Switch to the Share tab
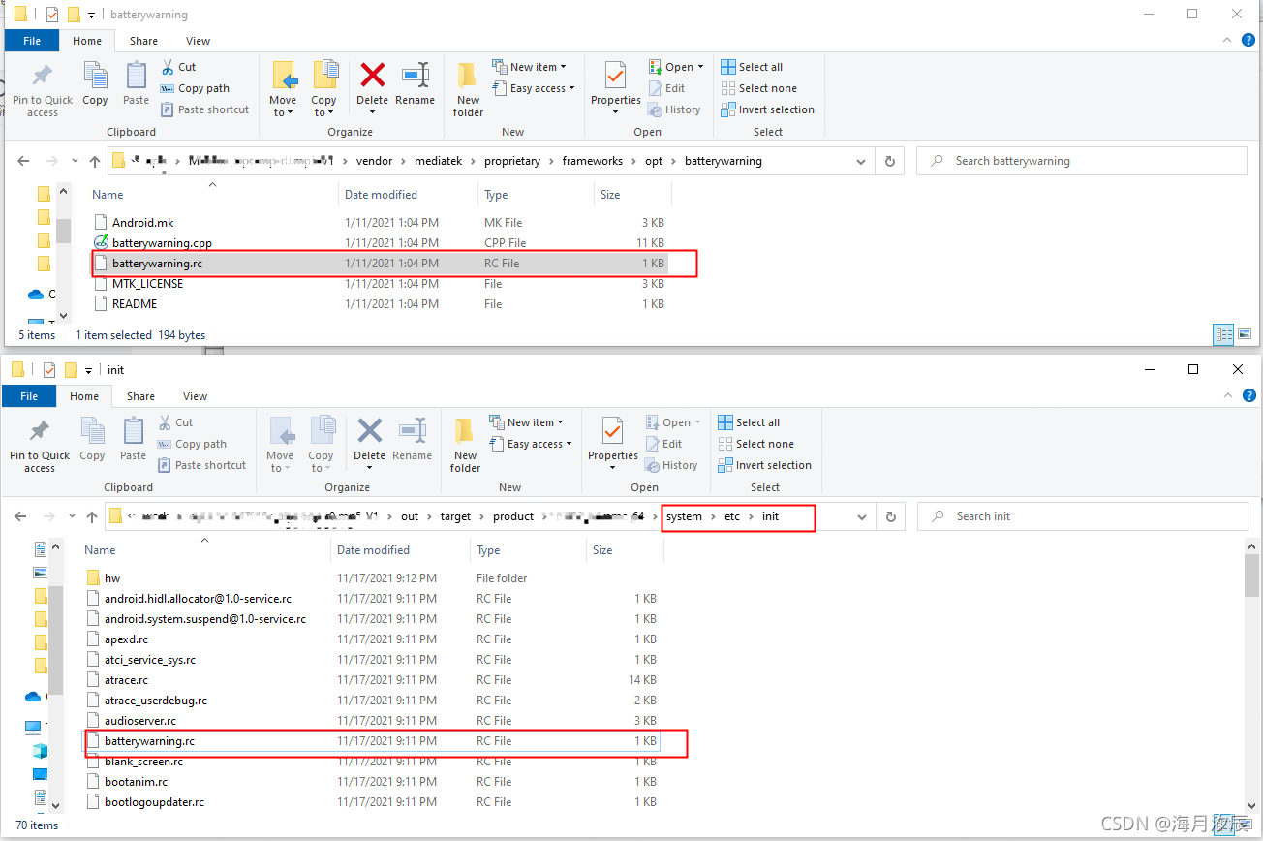The width and height of the screenshot is (1263, 841). (x=143, y=40)
